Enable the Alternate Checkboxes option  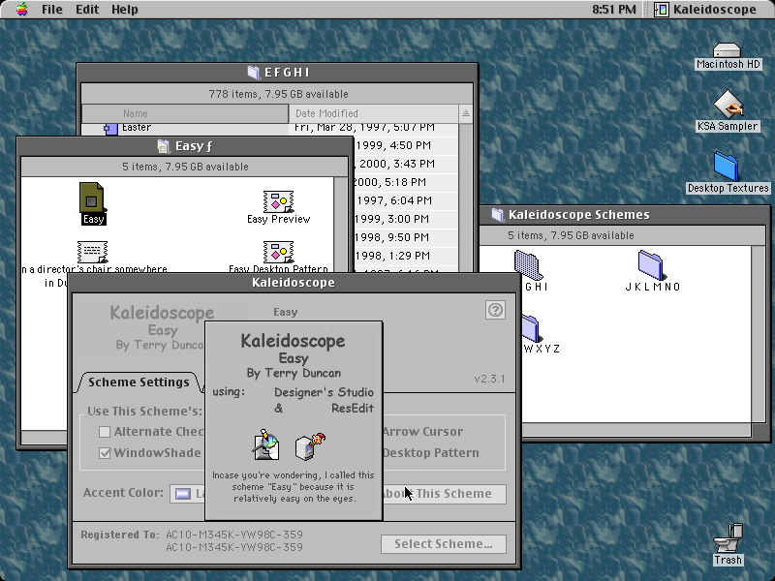tap(105, 432)
